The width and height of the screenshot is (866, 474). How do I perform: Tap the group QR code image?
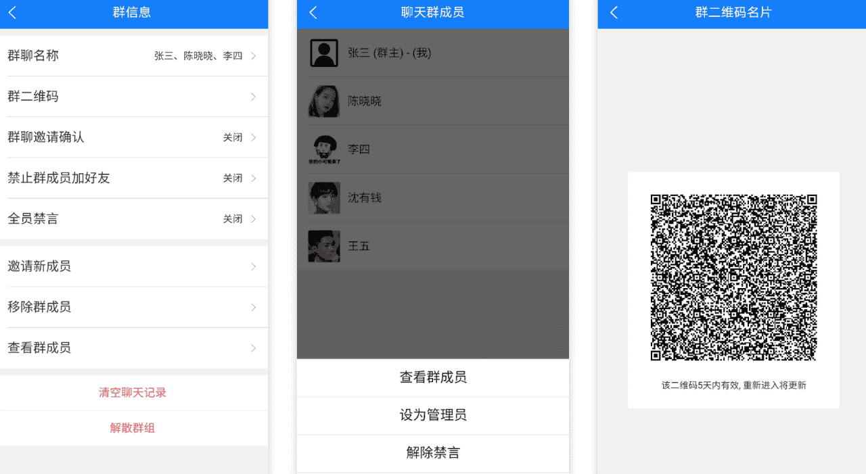pyautogui.click(x=733, y=275)
